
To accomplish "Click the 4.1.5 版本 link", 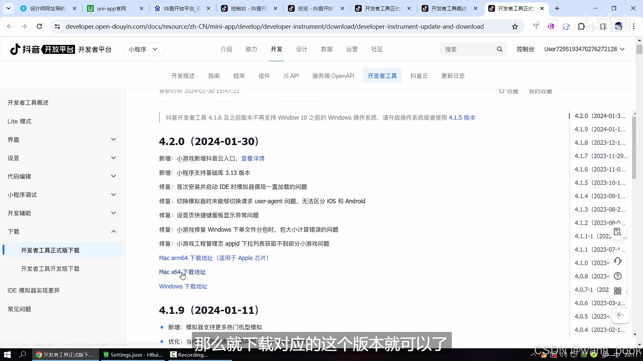I will point(462,118).
